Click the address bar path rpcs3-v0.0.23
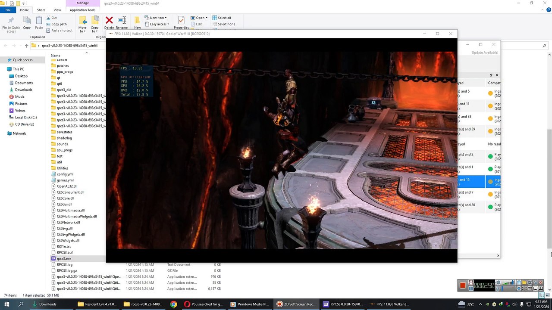This screenshot has width=552, height=310. click(69, 45)
